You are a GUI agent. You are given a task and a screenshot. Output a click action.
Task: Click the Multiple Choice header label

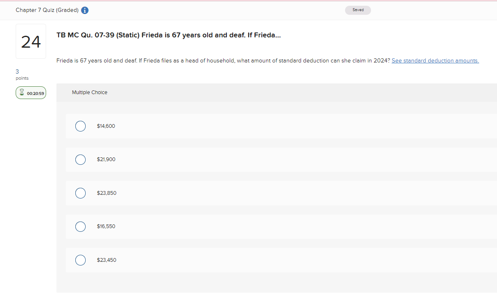click(x=89, y=92)
